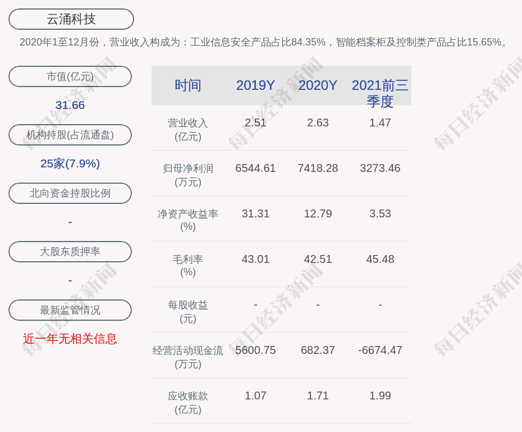522x432 pixels.
Task: Click the 每股收益 dash under 2021前三季度
Action: (380, 305)
